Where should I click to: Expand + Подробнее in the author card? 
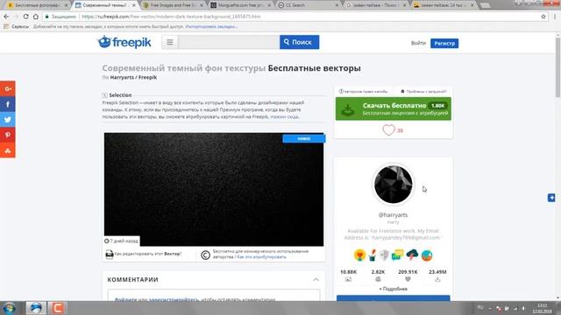coord(393,289)
